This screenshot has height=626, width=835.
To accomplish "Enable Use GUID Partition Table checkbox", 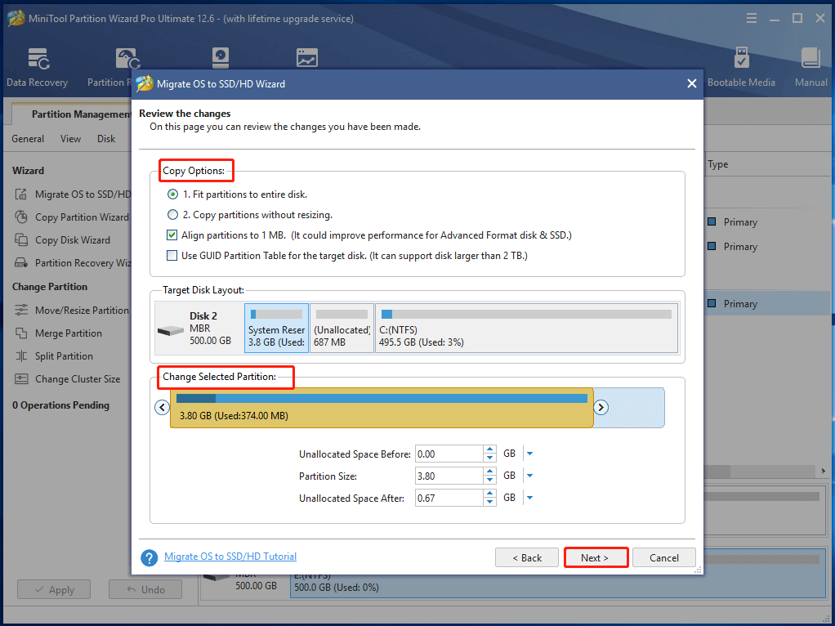I will [x=172, y=256].
